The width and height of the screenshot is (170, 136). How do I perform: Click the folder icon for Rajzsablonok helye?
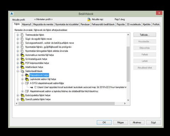pyautogui.click(x=27, y=75)
